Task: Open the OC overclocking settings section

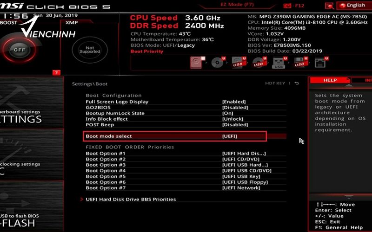Action: point(32,155)
